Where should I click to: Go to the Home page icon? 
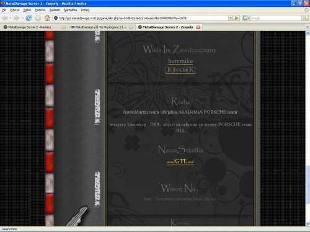click(x=47, y=18)
